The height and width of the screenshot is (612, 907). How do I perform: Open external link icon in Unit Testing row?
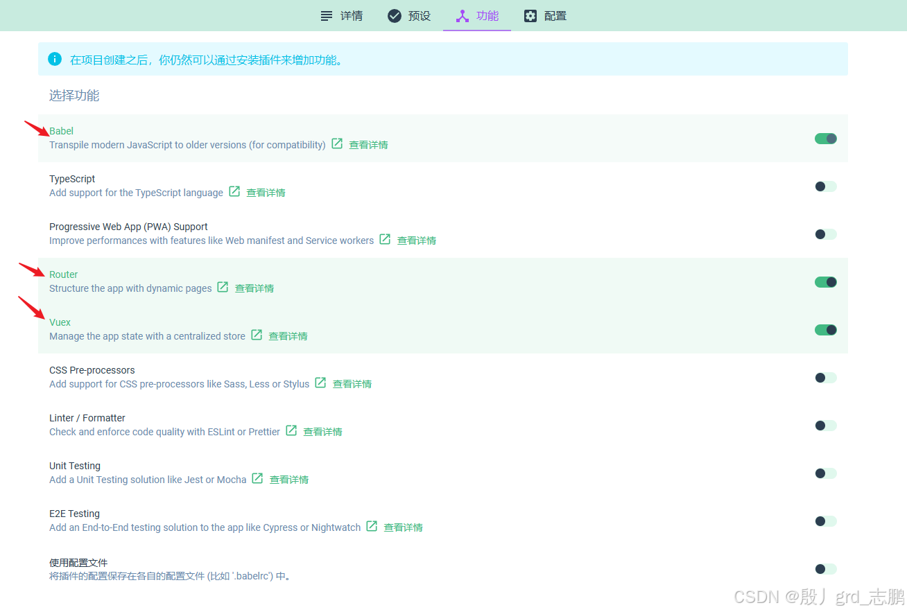257,479
